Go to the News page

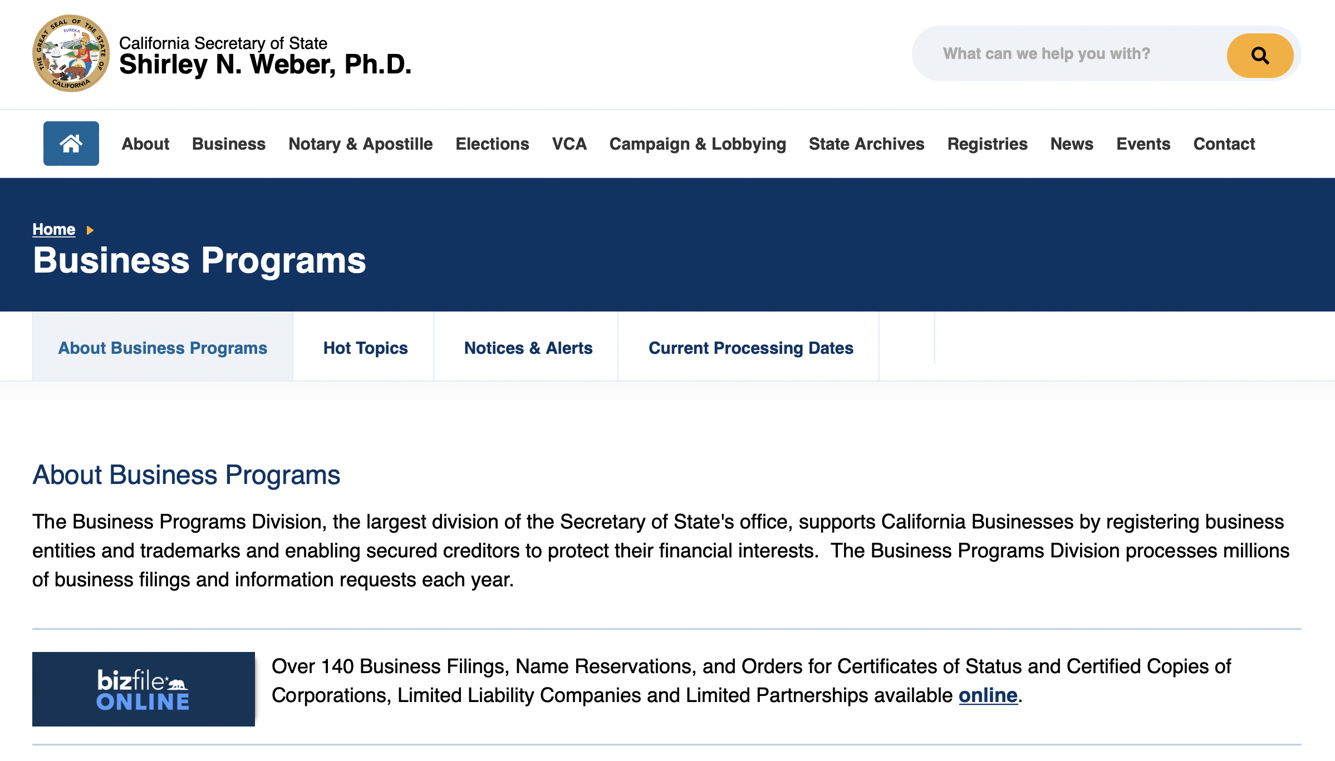click(x=1072, y=144)
